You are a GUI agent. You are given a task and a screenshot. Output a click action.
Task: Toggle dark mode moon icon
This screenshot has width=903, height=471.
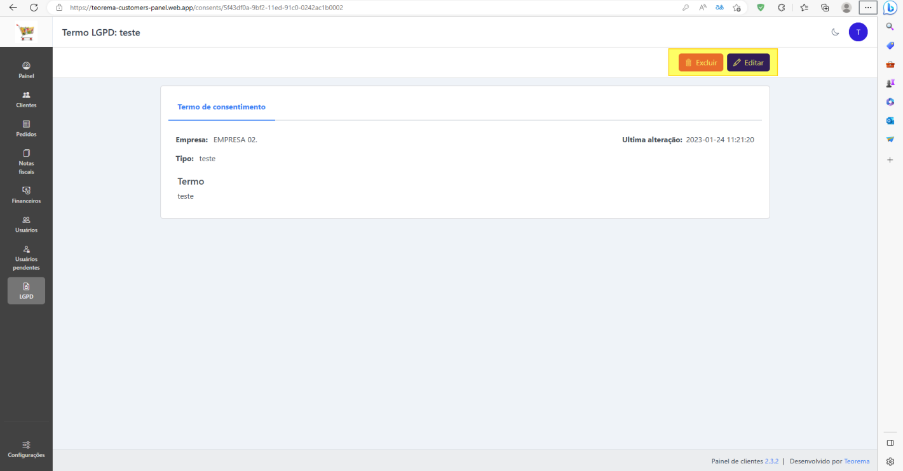835,32
